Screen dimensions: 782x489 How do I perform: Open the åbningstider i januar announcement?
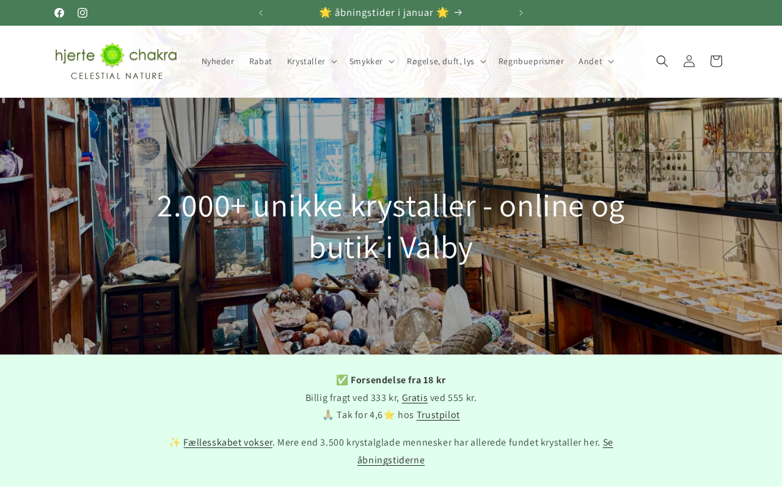(x=391, y=13)
